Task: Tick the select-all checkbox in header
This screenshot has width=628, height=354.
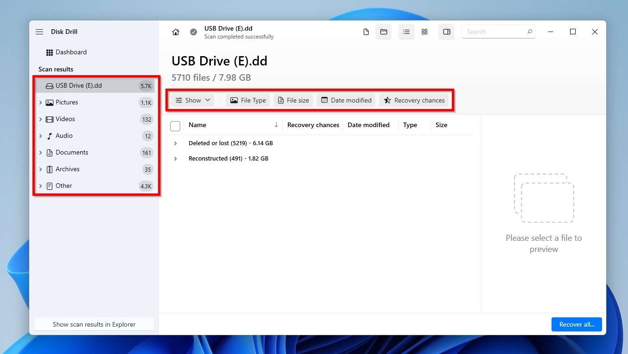Action: point(175,126)
